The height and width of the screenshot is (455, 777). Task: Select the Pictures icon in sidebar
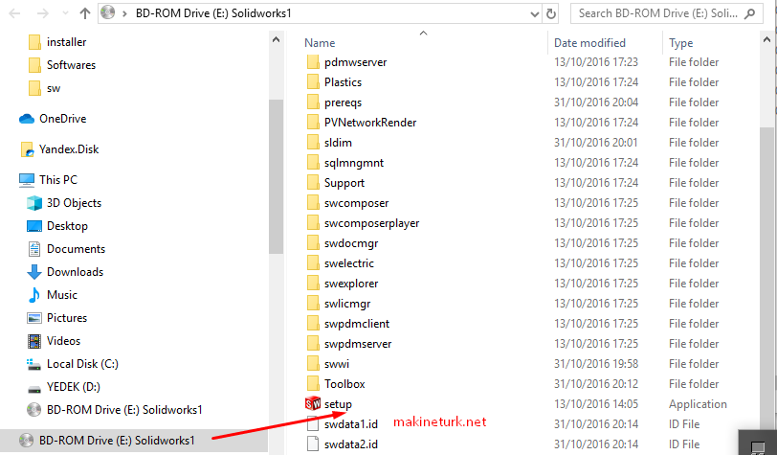34,318
